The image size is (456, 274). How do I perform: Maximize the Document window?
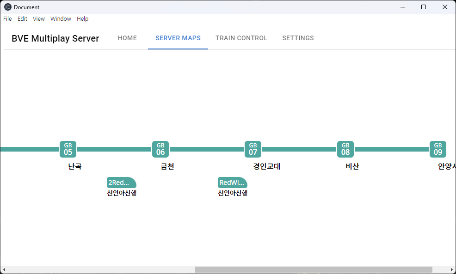click(x=424, y=7)
